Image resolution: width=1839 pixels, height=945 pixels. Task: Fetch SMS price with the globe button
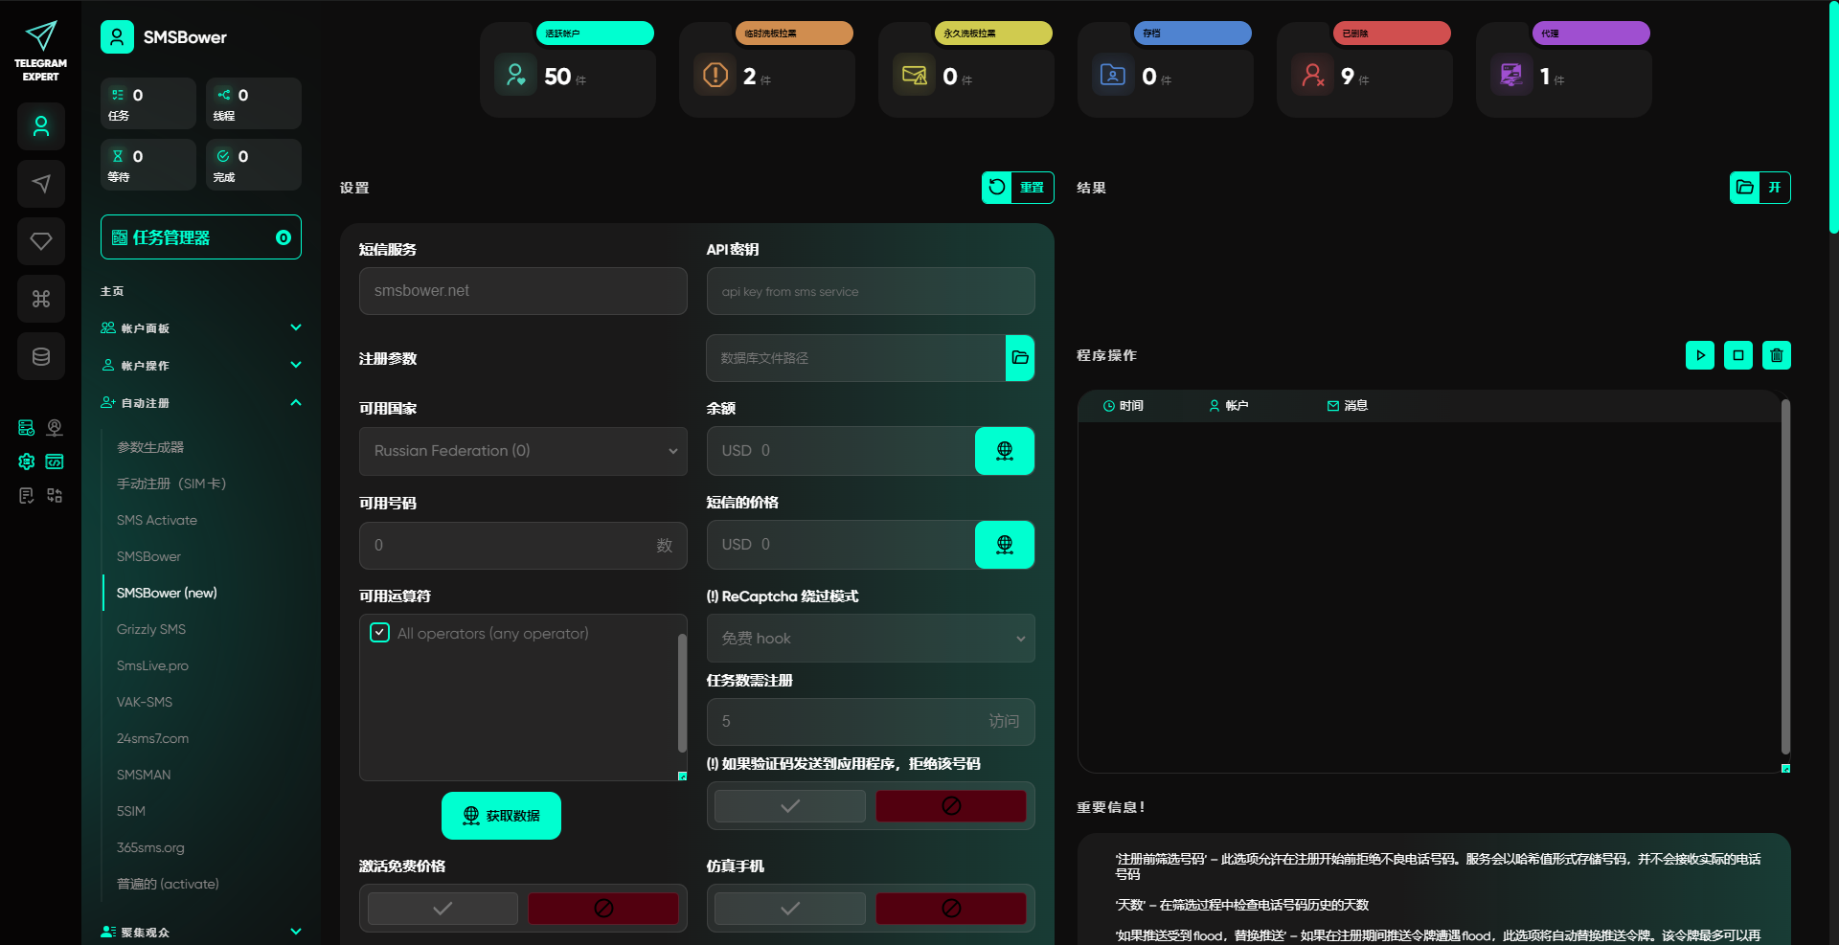click(1005, 545)
